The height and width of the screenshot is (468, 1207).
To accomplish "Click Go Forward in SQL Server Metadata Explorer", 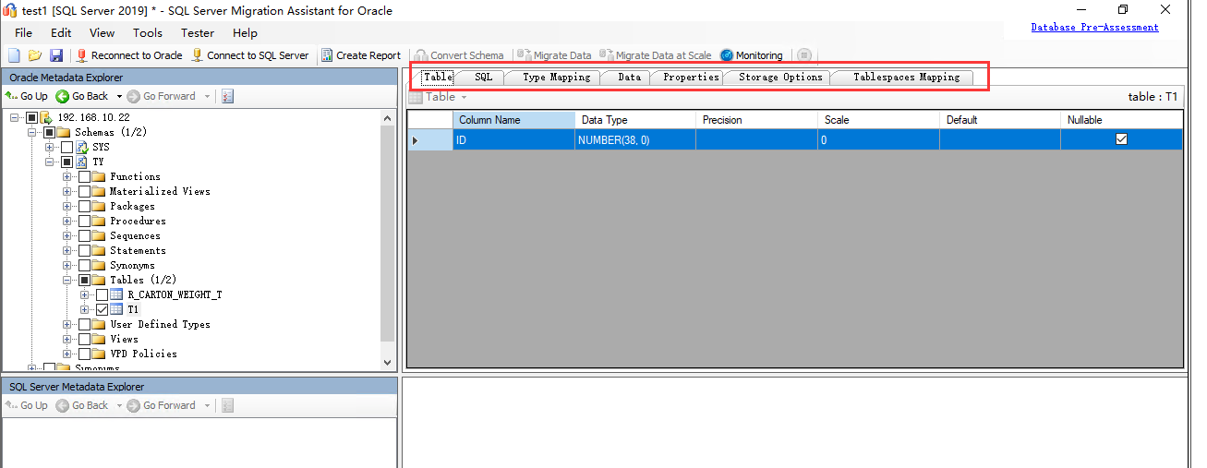I will 162,405.
